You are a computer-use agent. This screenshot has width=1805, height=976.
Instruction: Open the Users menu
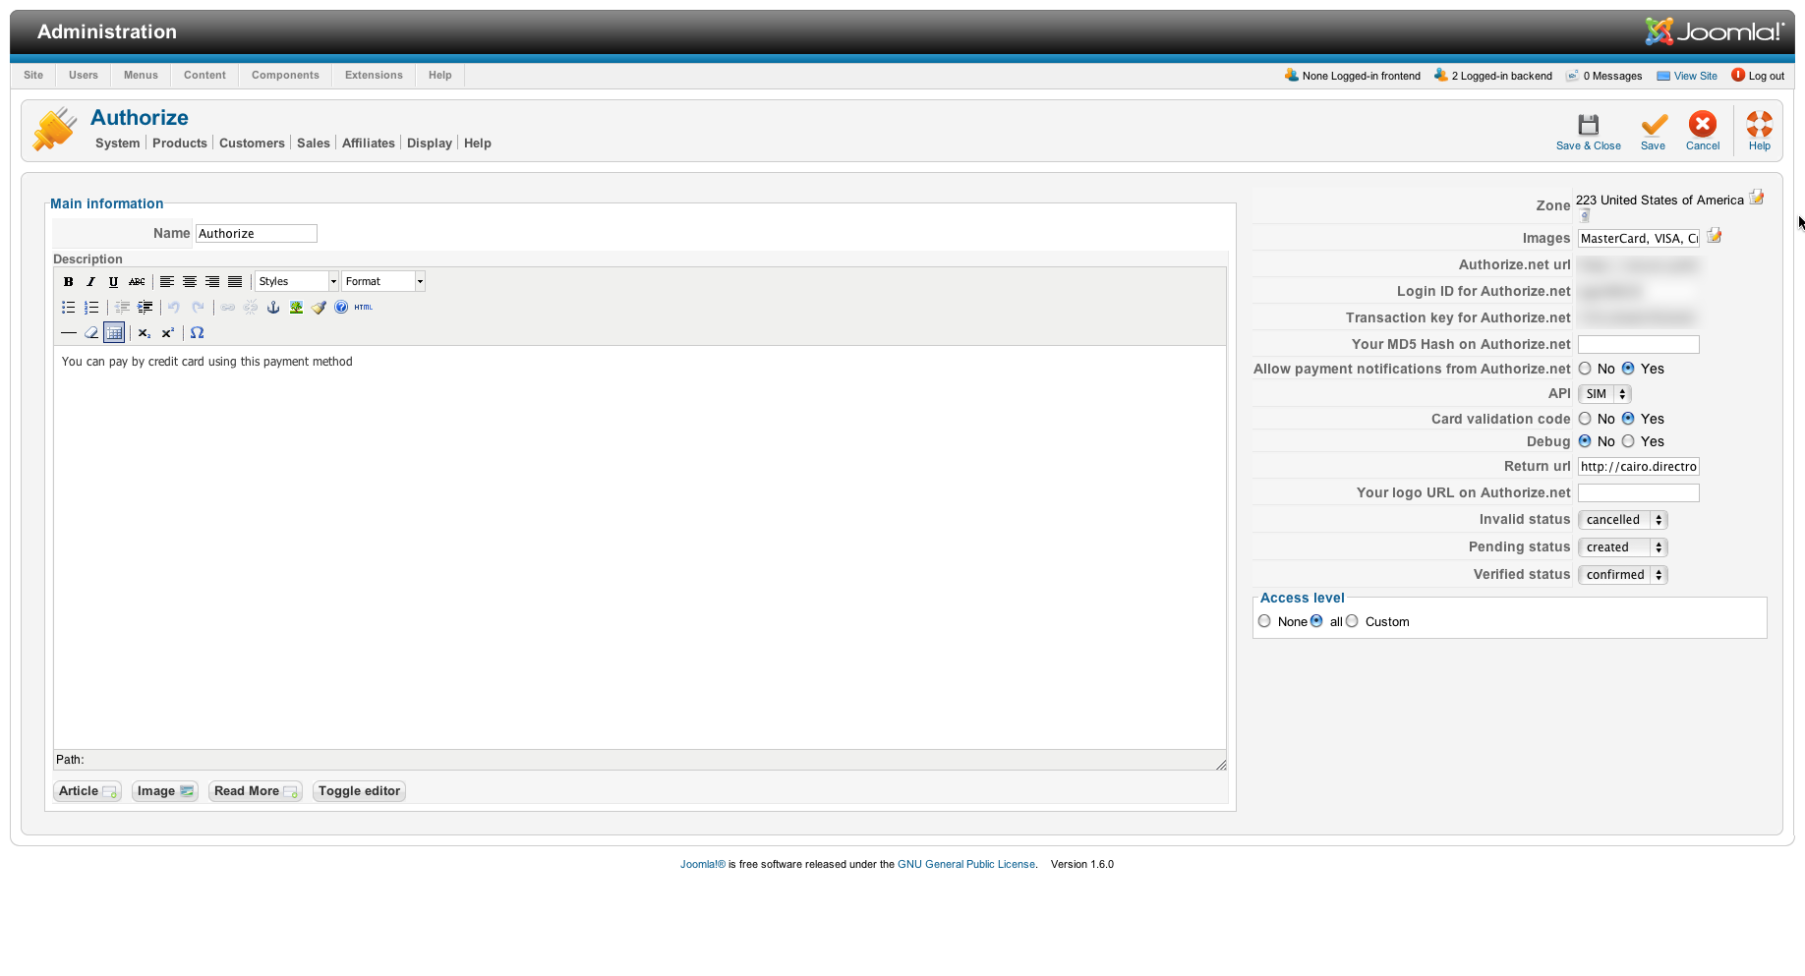pyautogui.click(x=84, y=76)
